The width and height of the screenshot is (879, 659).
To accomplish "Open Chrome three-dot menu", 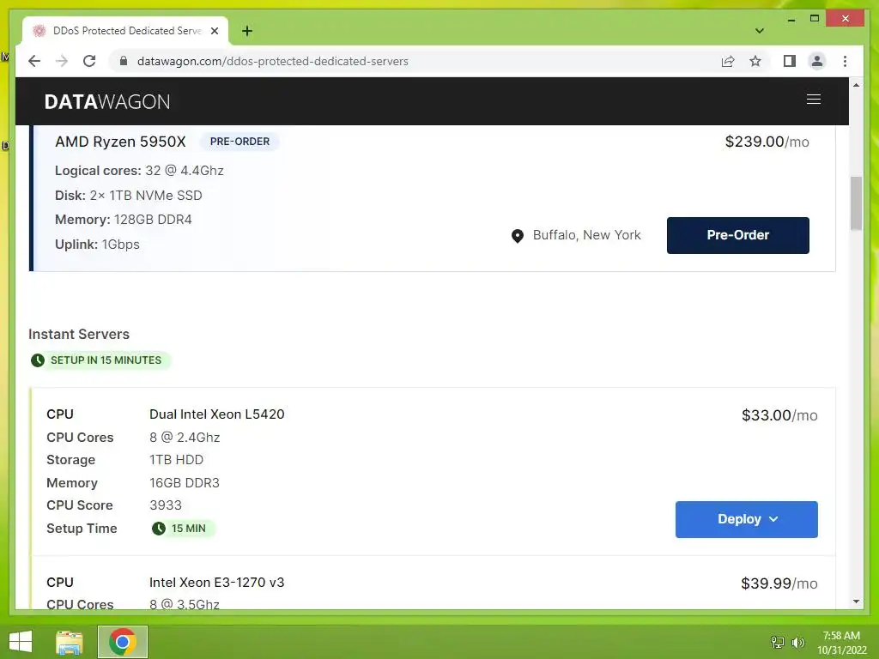I will [x=845, y=61].
